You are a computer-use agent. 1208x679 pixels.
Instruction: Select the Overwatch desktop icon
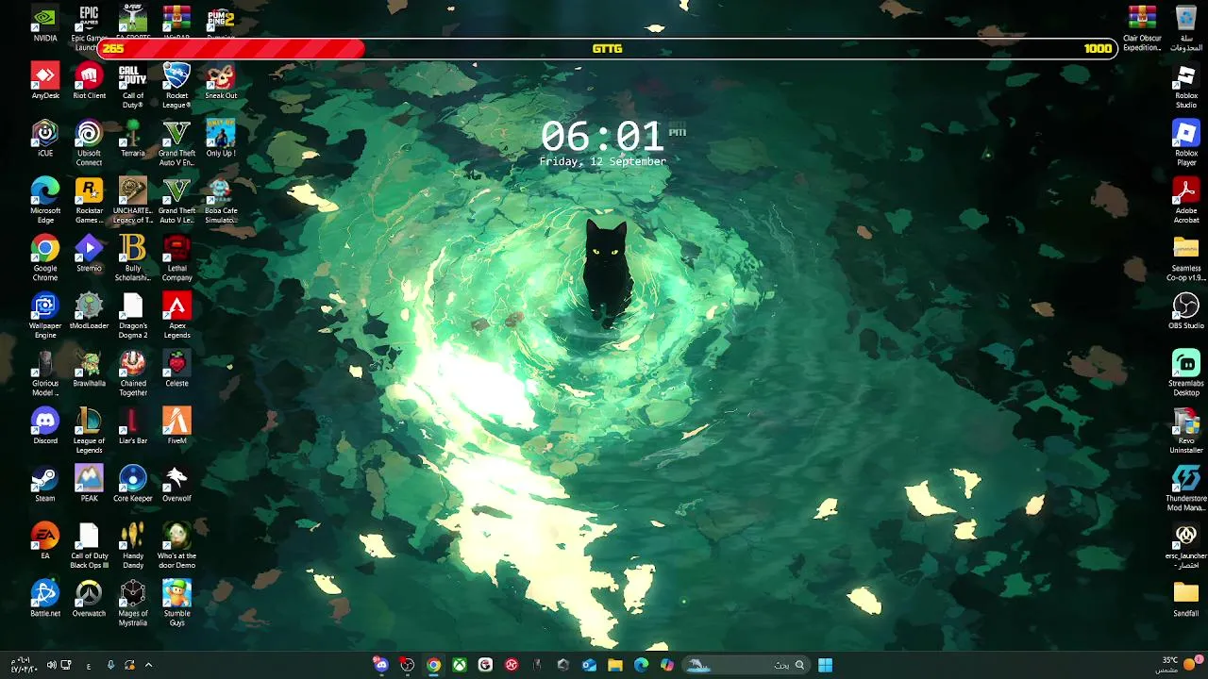(89, 599)
